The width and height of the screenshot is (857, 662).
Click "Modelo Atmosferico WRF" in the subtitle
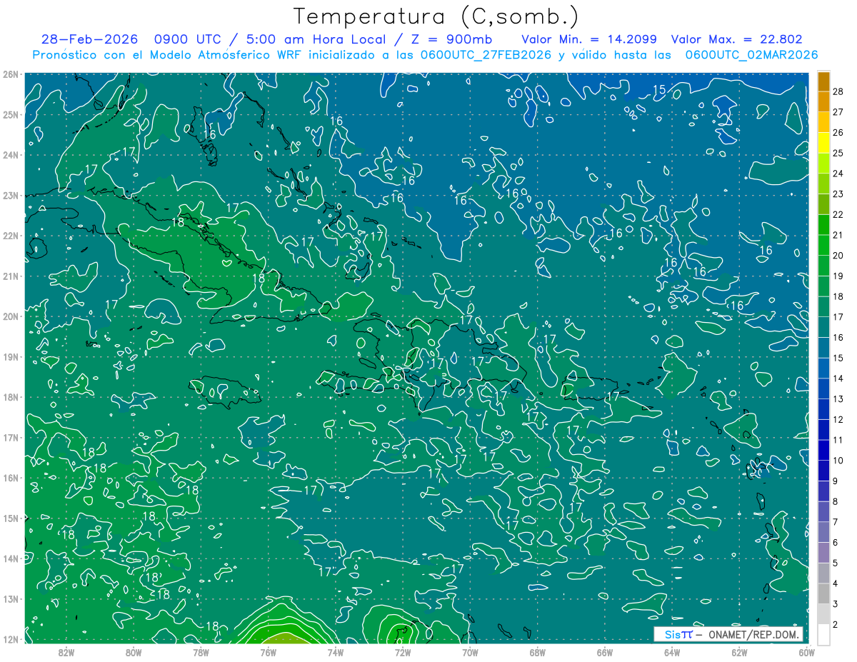(x=225, y=55)
